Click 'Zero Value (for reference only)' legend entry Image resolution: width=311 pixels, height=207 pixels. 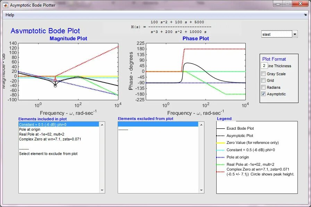(252, 143)
